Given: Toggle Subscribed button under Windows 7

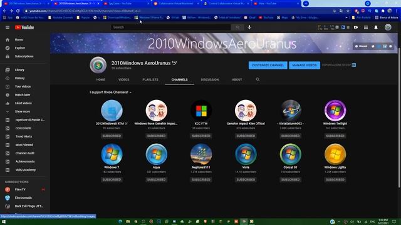Looking at the screenshot, I should pyautogui.click(x=112, y=179).
